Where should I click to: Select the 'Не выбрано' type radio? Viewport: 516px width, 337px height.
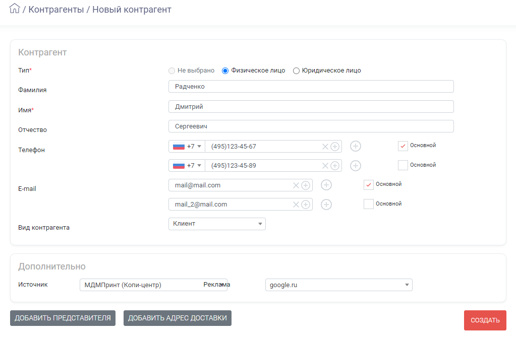click(x=171, y=71)
